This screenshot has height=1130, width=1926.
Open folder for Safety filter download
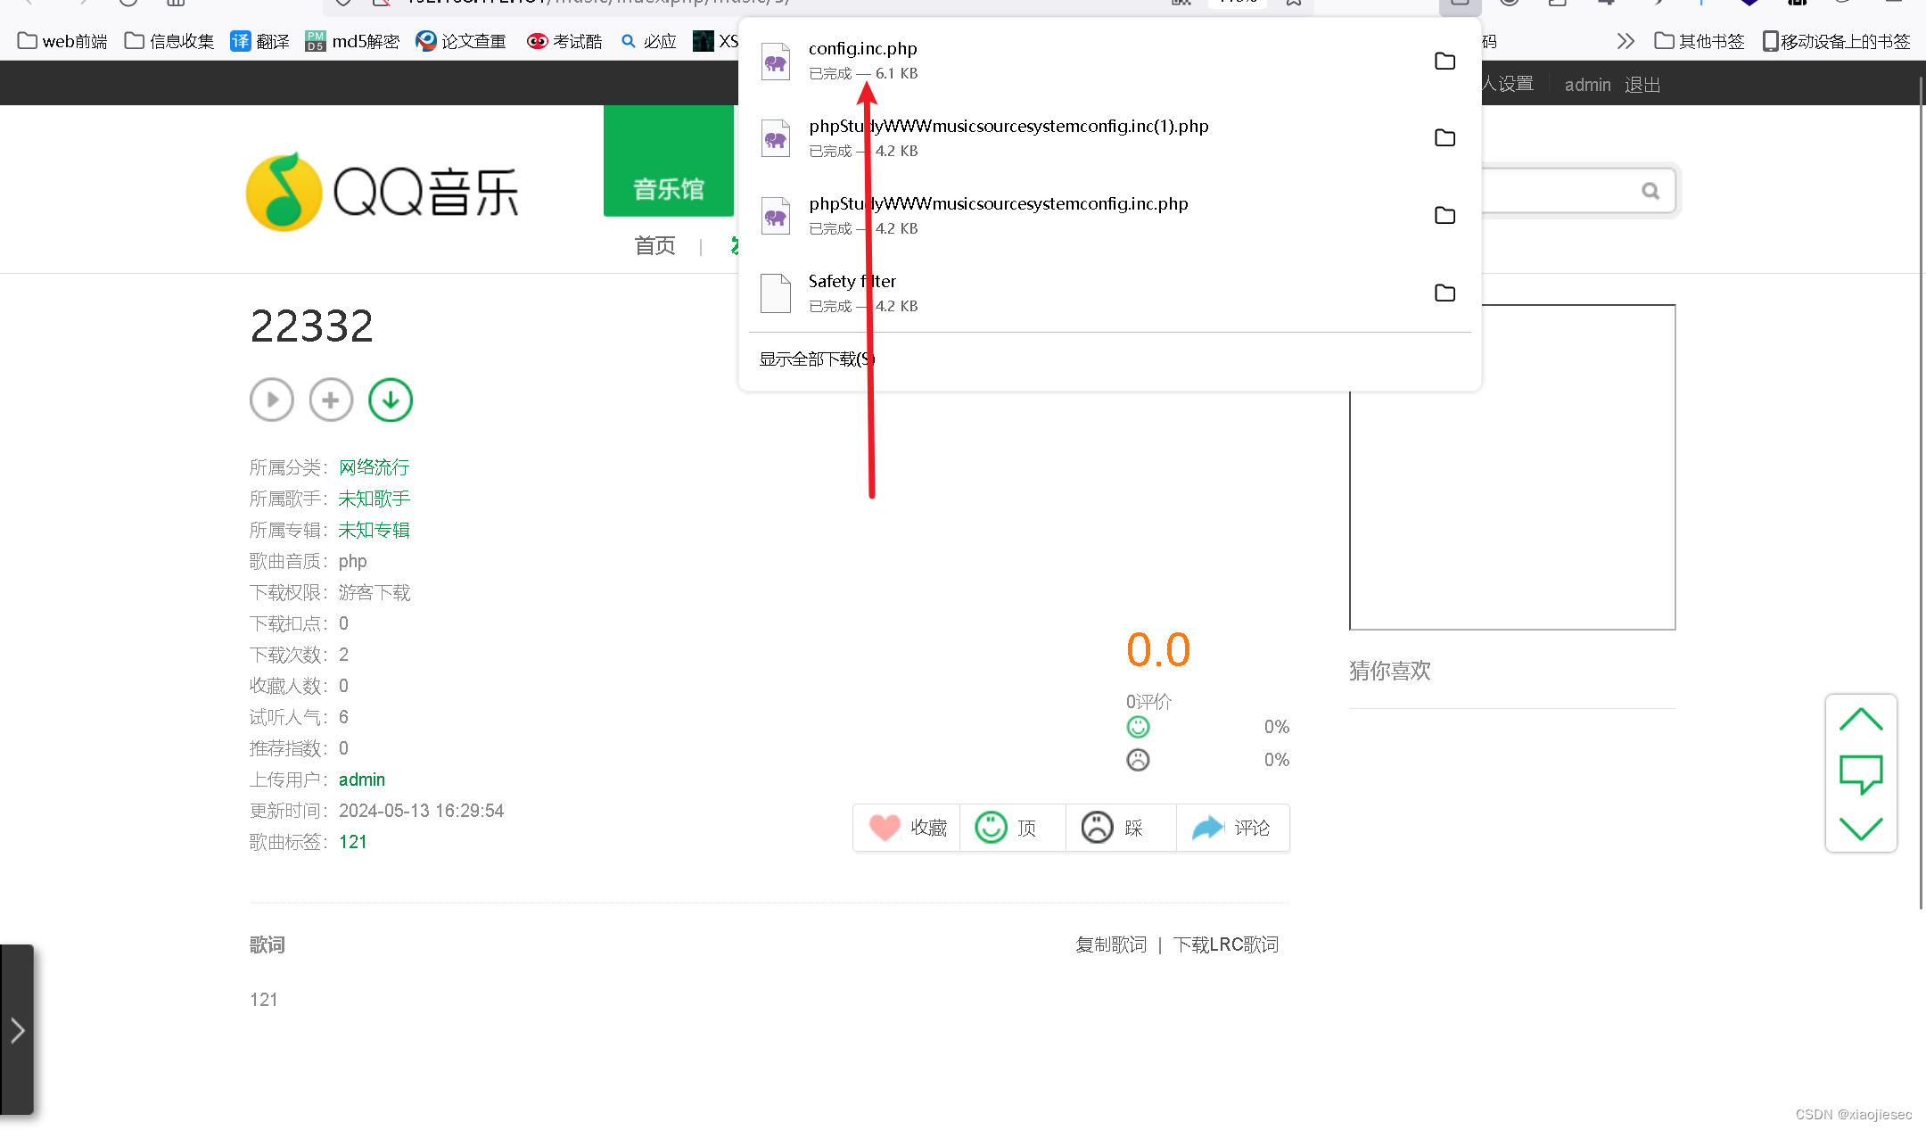tap(1444, 293)
